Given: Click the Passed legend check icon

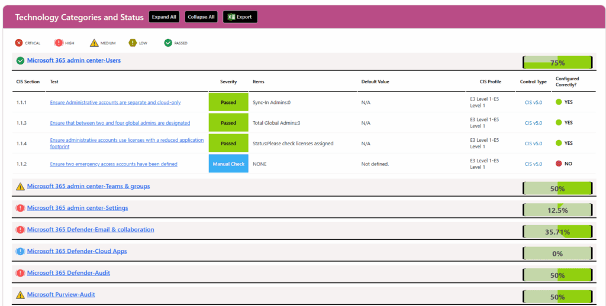Looking at the screenshot, I should click(x=168, y=43).
